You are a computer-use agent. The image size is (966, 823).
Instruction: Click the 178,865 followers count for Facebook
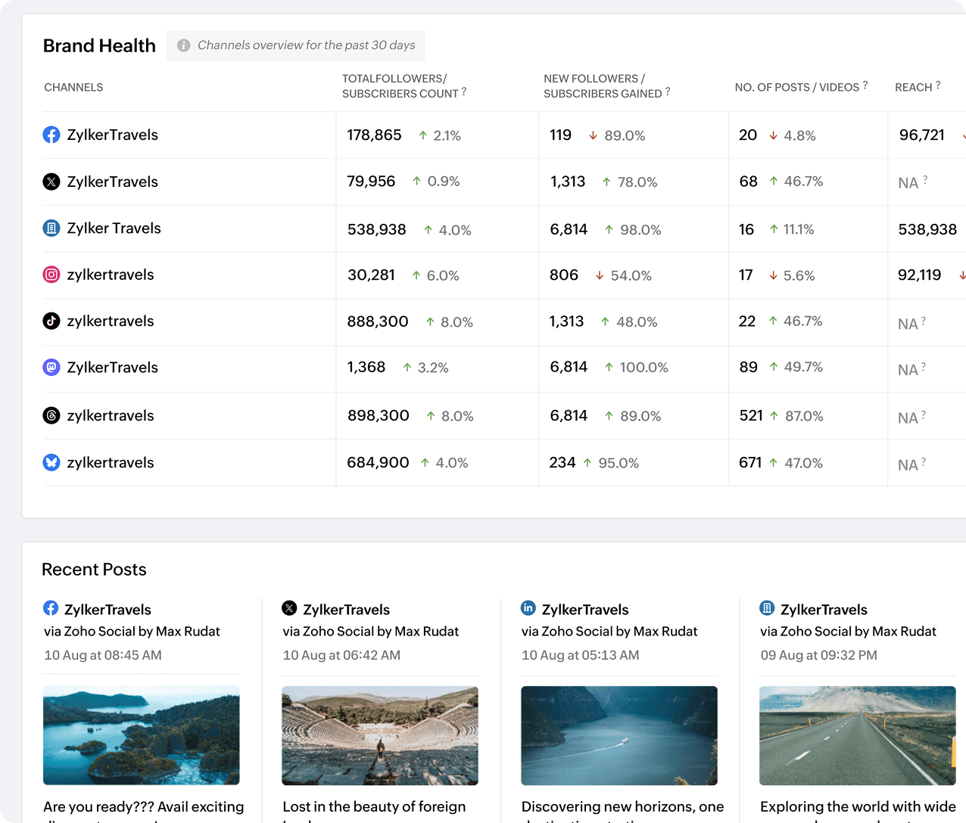point(374,135)
